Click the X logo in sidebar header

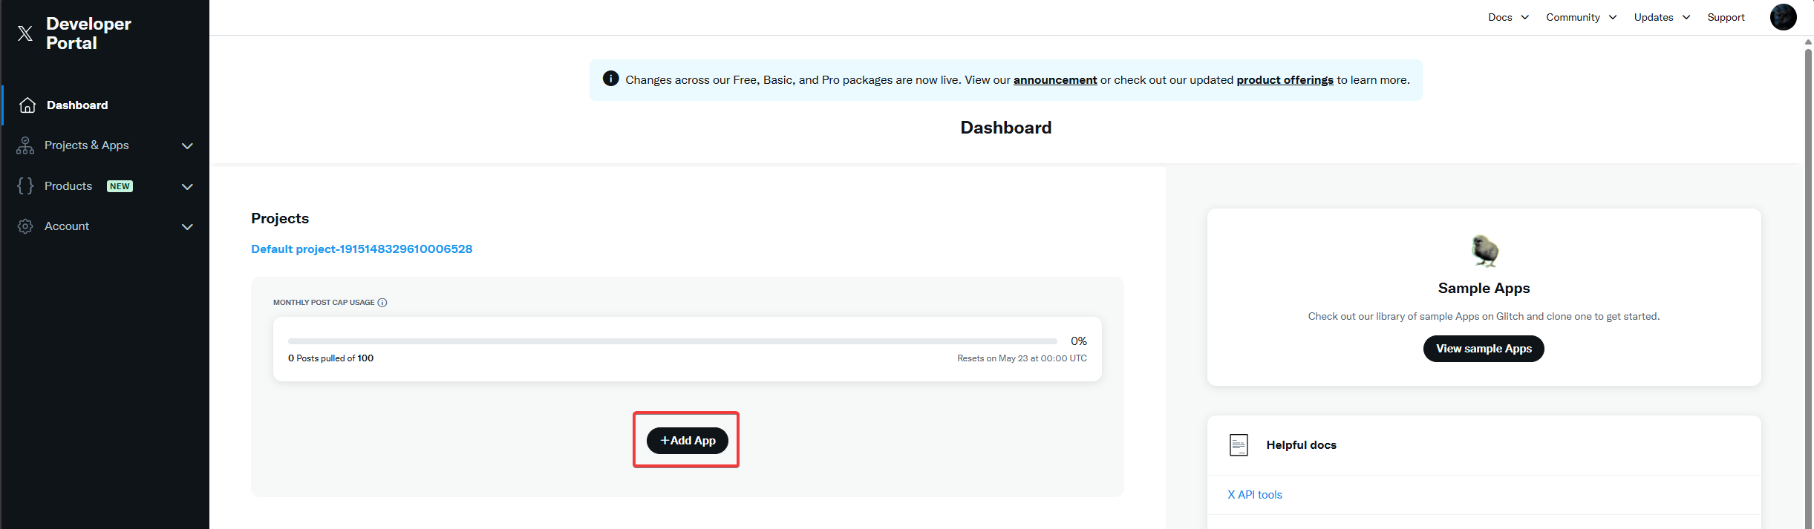click(x=25, y=33)
